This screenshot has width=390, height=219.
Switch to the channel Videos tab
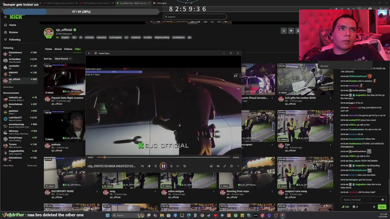tap(68, 49)
